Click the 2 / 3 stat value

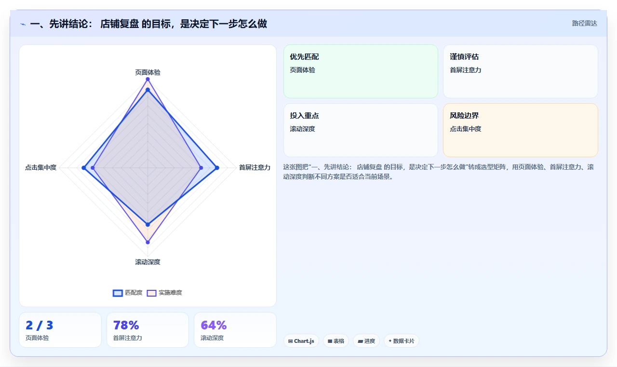click(40, 326)
